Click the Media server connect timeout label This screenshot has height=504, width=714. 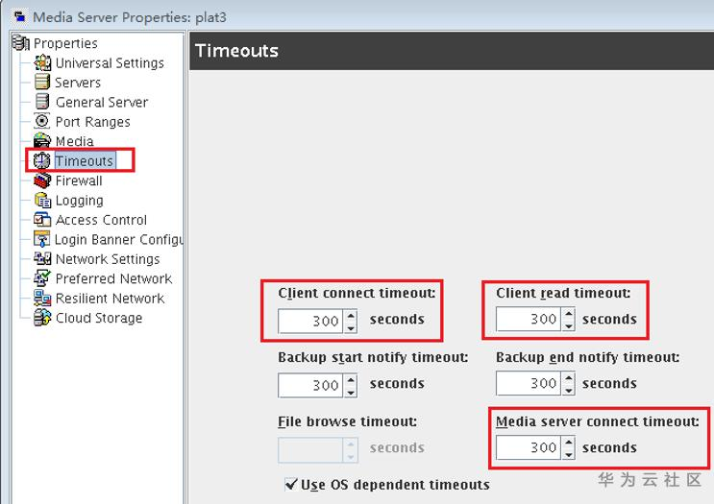point(598,421)
